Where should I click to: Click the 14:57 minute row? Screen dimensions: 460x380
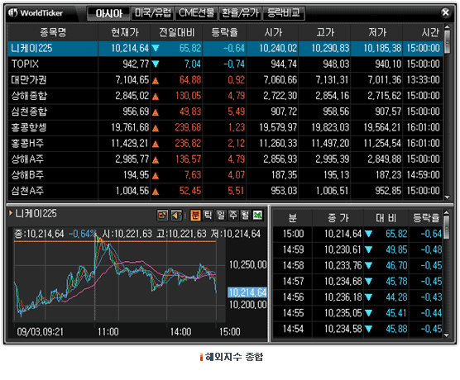click(357, 281)
